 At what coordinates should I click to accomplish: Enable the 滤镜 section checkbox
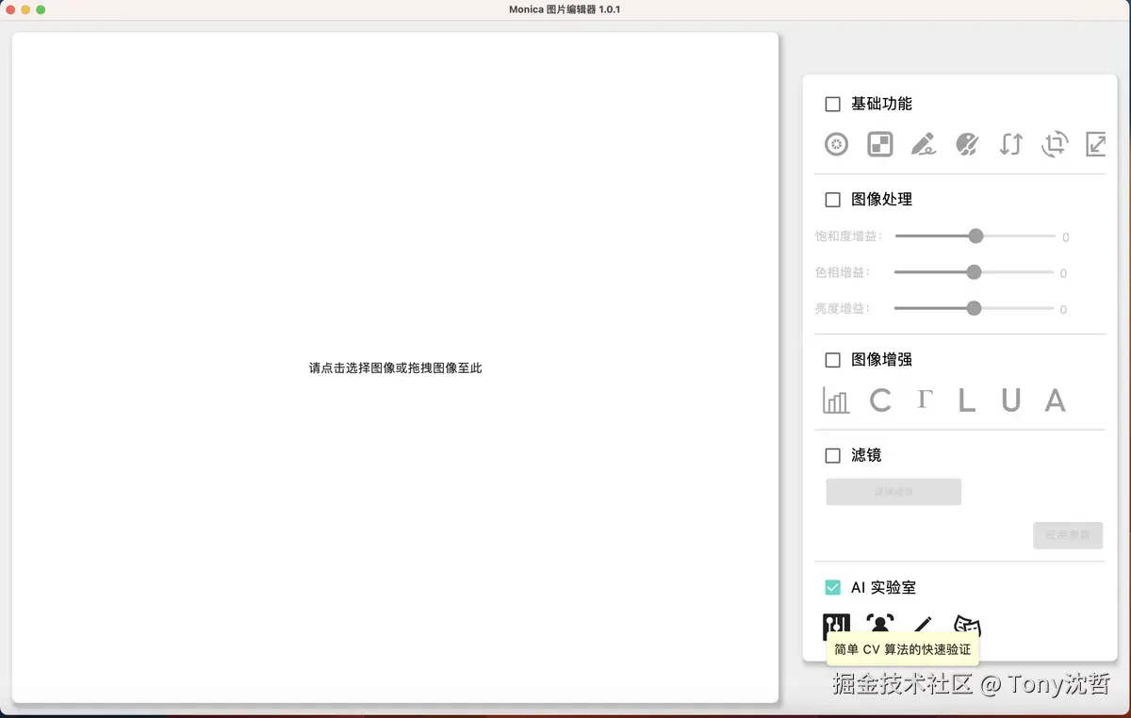832,454
